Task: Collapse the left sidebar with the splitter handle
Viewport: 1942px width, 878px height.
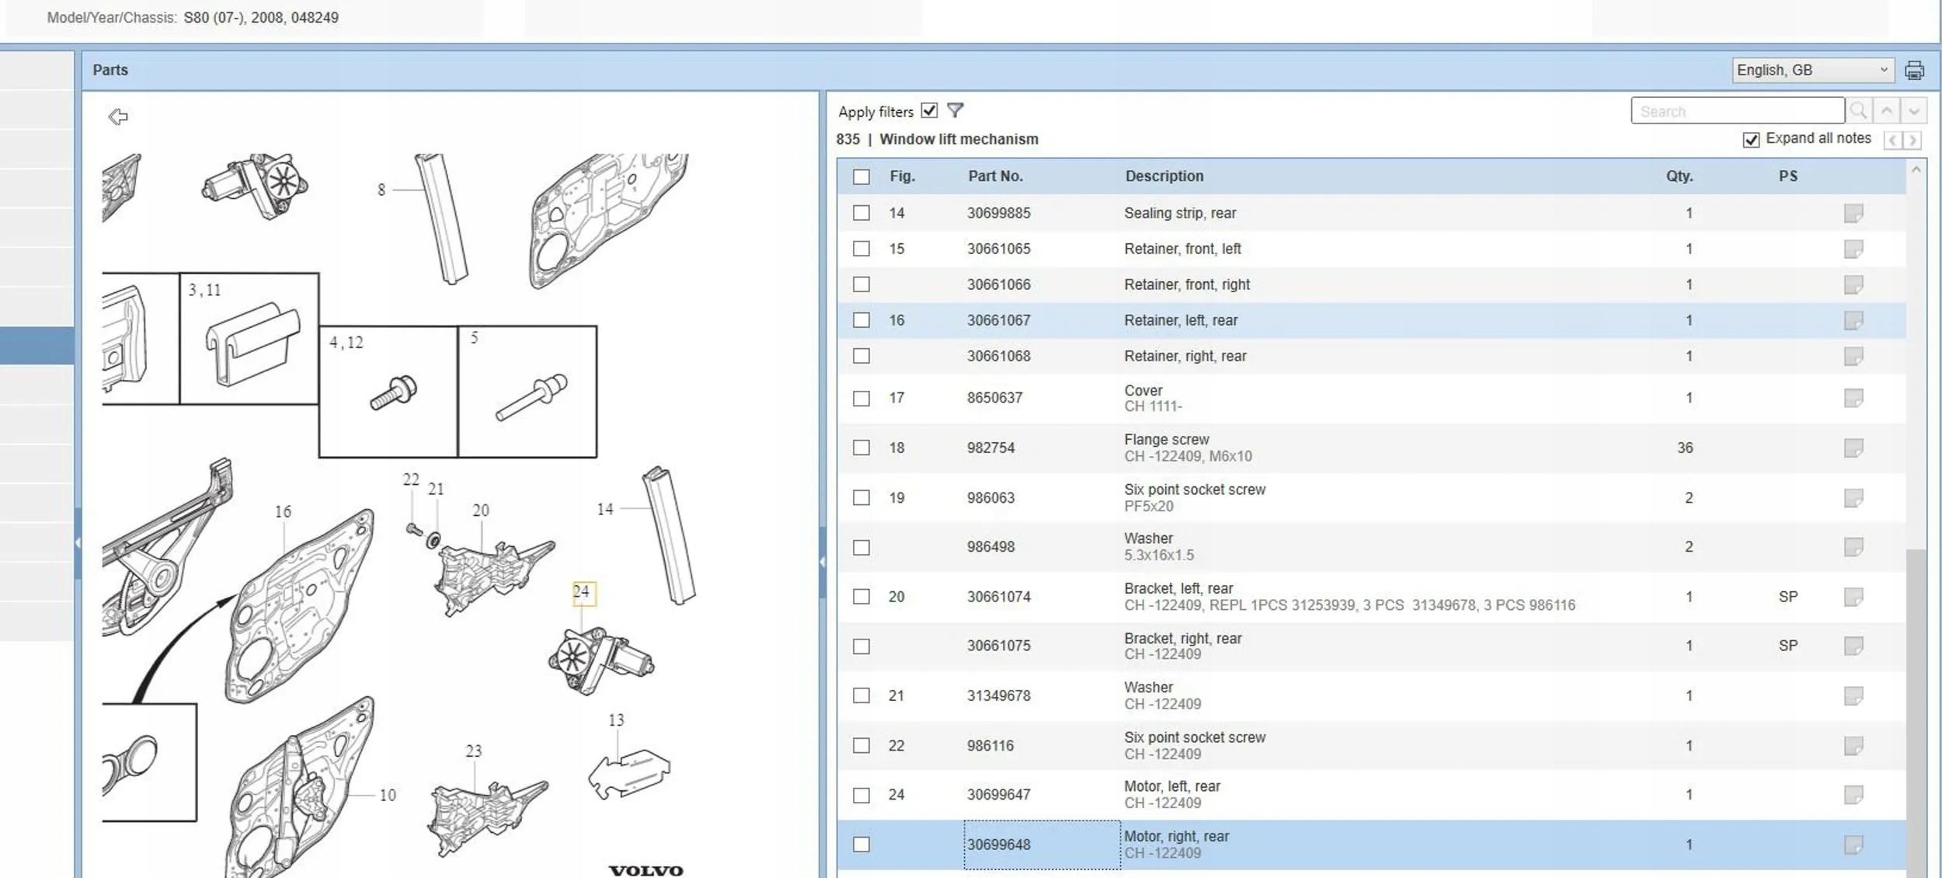Action: (x=78, y=543)
